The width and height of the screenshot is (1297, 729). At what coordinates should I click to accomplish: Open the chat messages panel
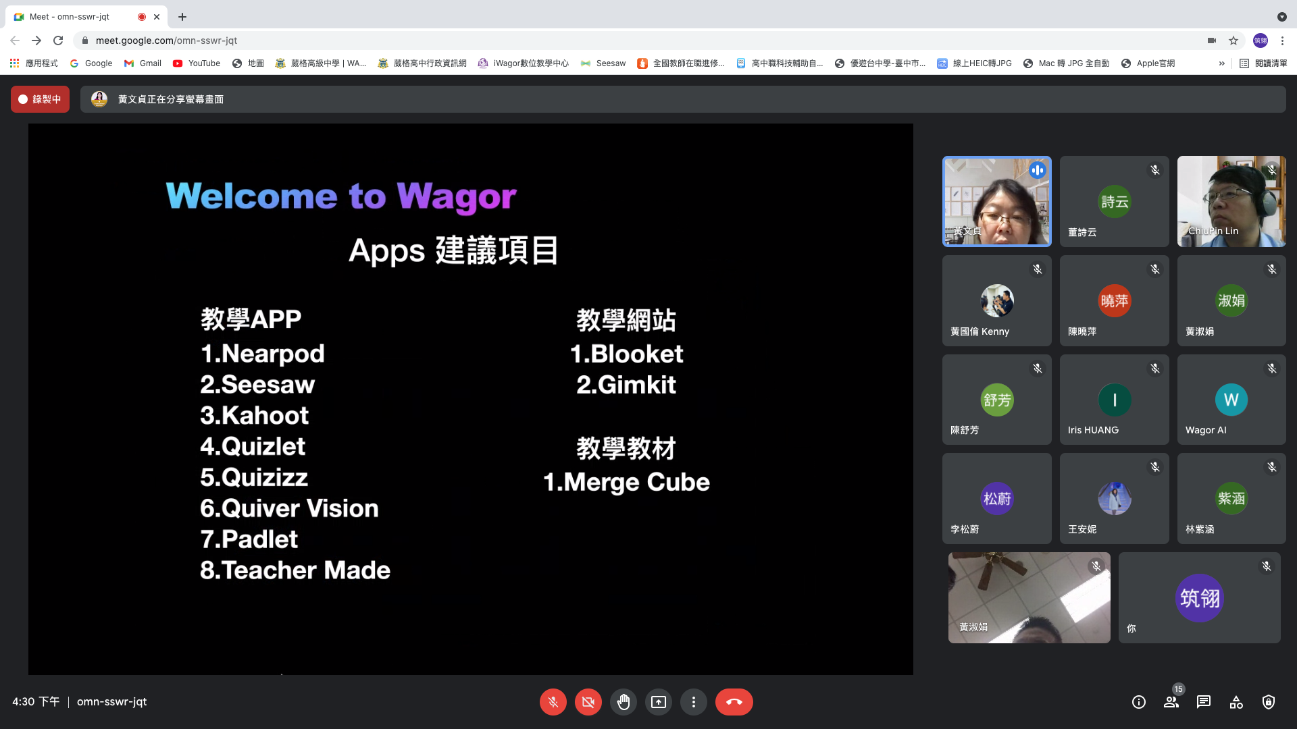pyautogui.click(x=1204, y=702)
